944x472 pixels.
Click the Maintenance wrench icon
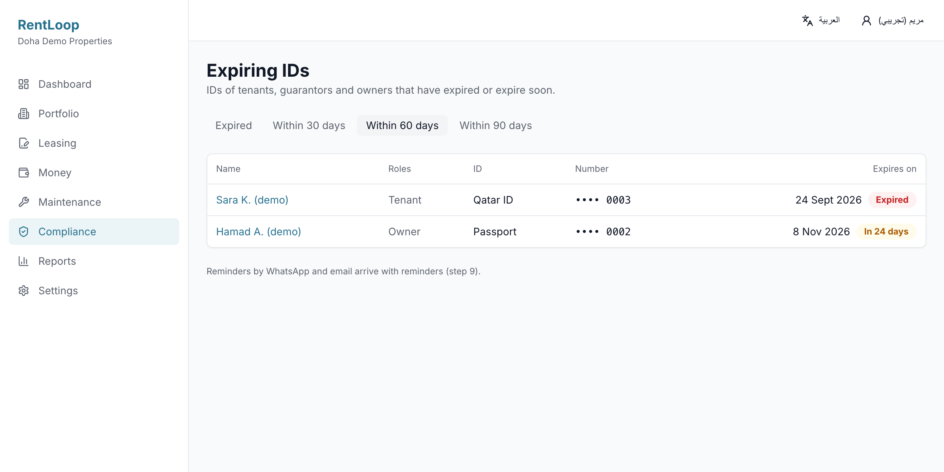(x=24, y=202)
